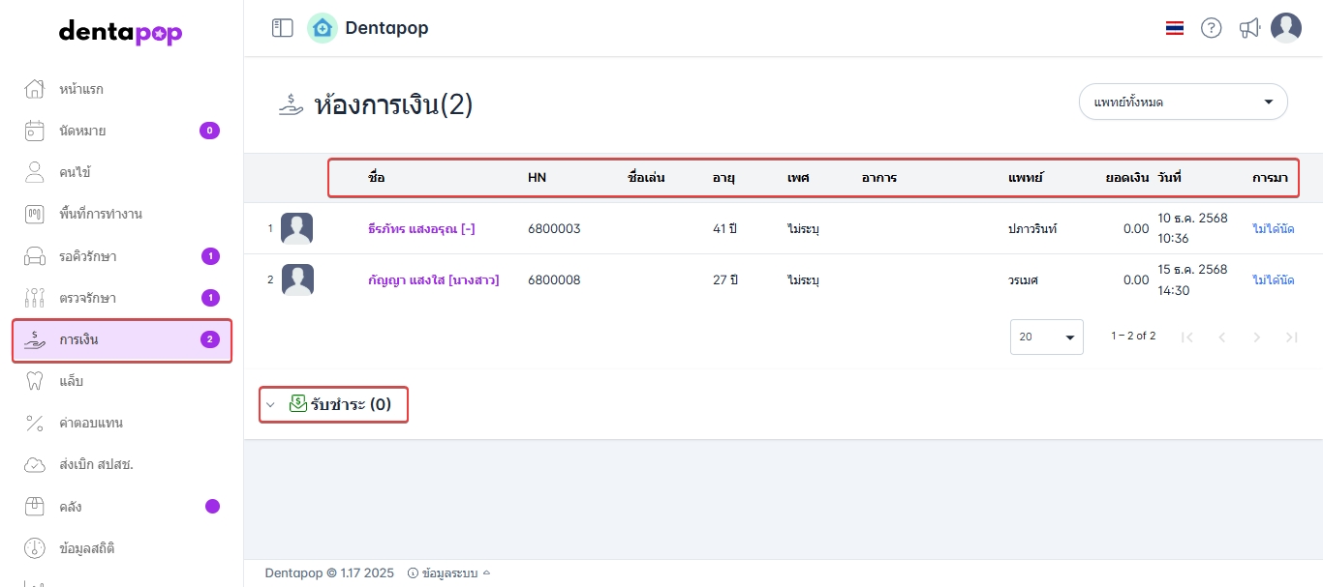The height and width of the screenshot is (587, 1323).
Task: Open the announcements megaphone icon
Action: click(1249, 28)
